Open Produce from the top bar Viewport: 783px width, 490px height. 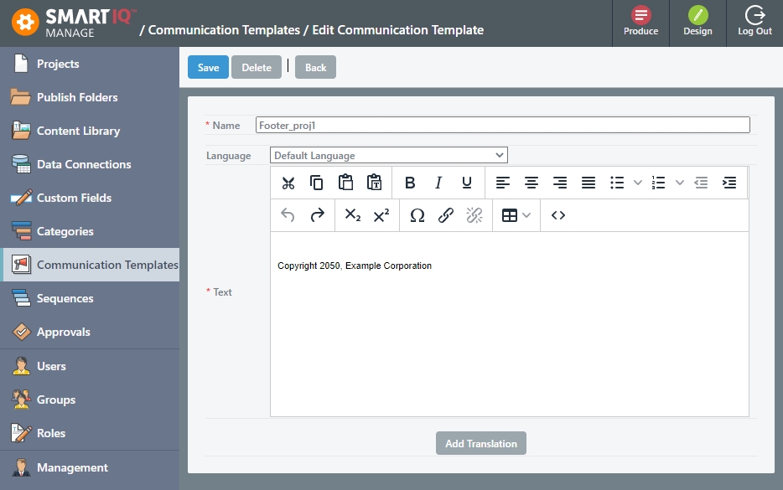click(640, 22)
